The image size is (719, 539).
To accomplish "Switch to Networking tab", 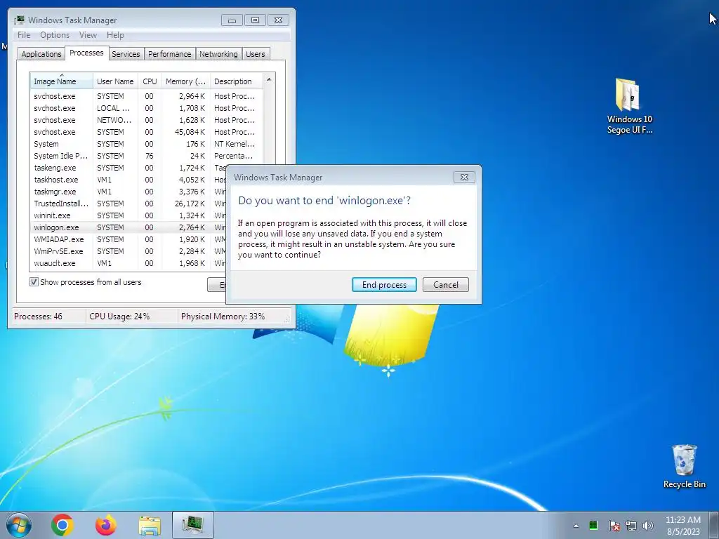I will (218, 54).
